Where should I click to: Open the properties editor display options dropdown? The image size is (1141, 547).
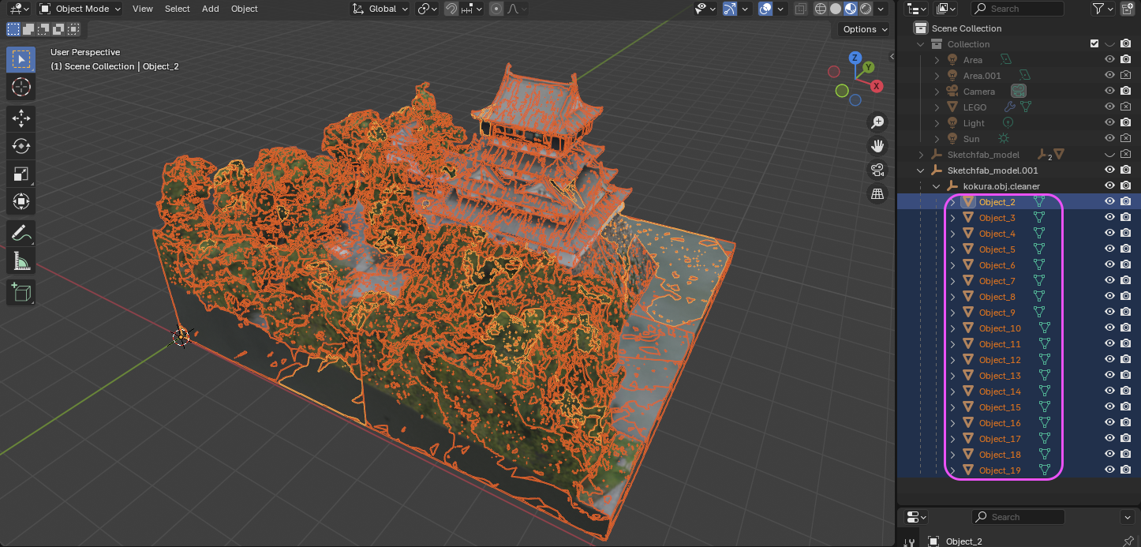1128,517
